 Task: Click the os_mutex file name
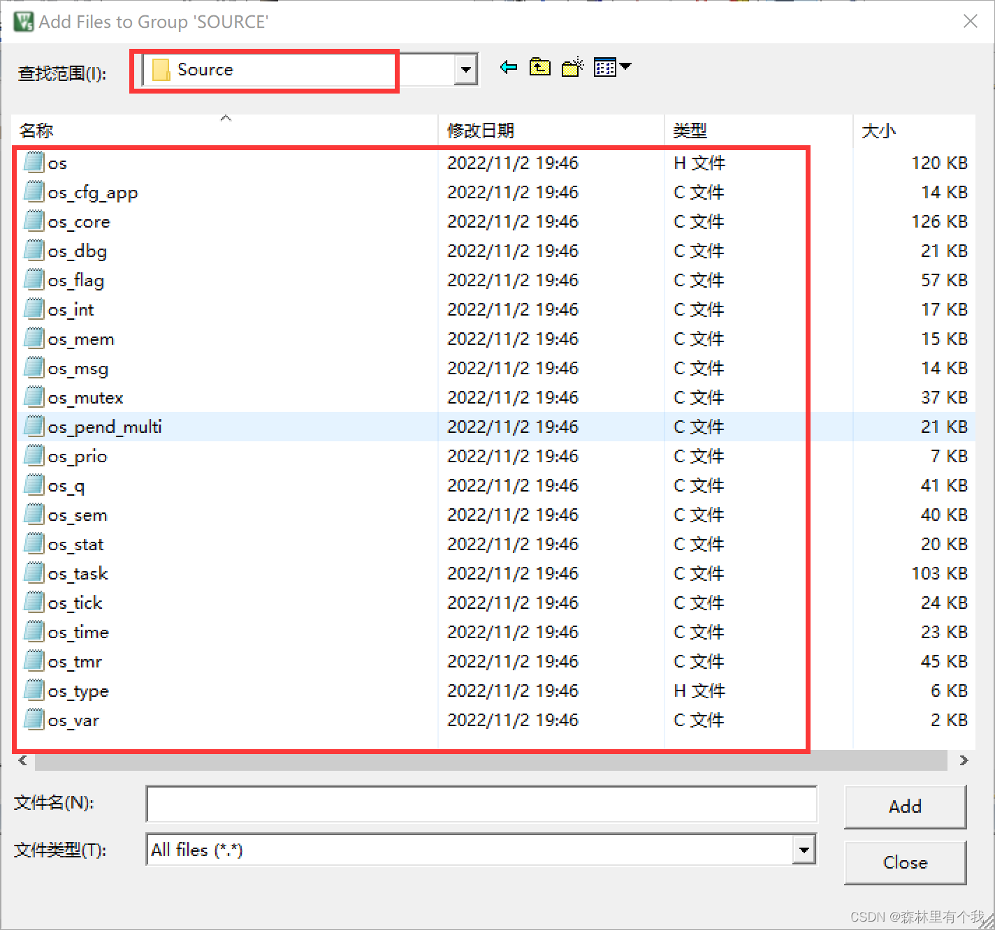tap(85, 398)
